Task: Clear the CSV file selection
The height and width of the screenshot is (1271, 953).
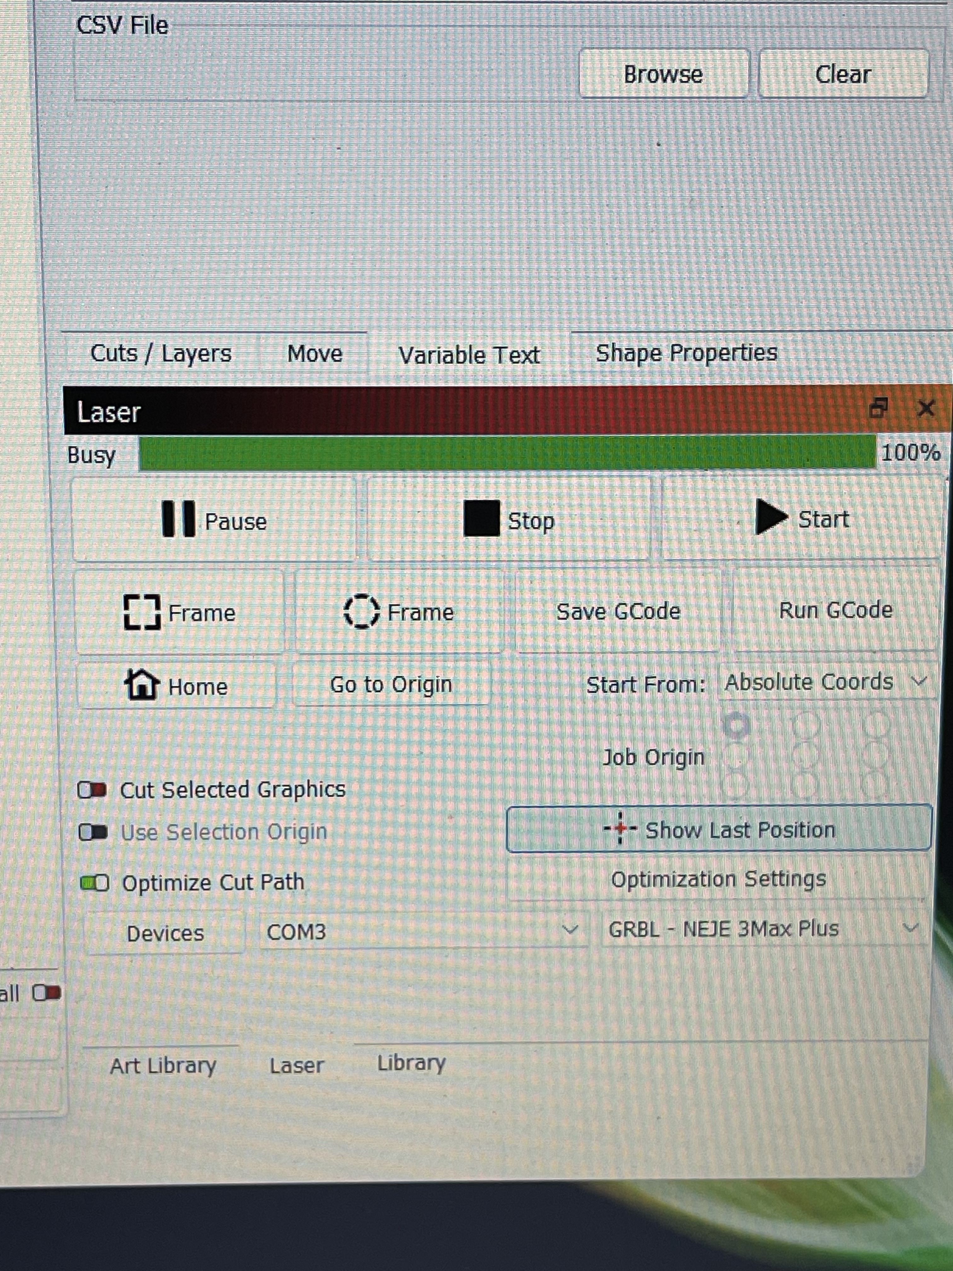Action: pos(843,74)
